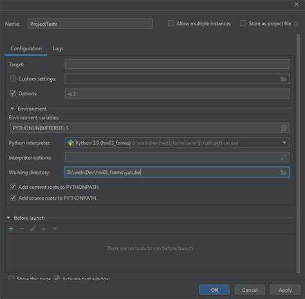The image size is (305, 299).
Task: Browse for the working directory folder
Action: coord(283,172)
